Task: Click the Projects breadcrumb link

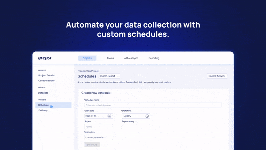Action: (81, 71)
